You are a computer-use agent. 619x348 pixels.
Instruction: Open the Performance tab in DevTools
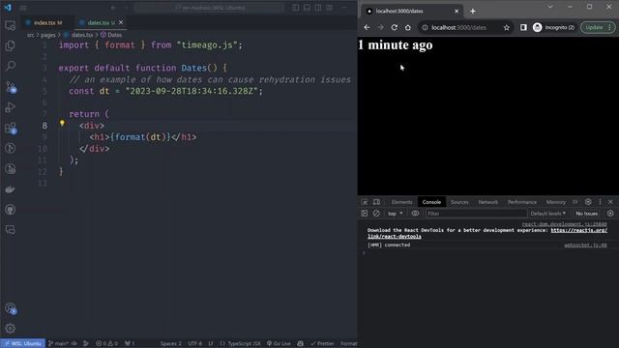point(522,202)
